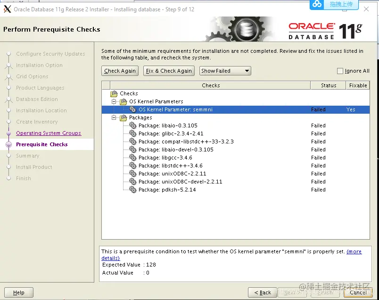This screenshot has width=379, height=300.
Task: Click the OS Kernel Parameters folder icon
Action: point(124,101)
